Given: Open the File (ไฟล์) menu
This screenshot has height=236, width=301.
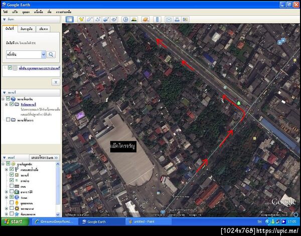Looking at the screenshot, I should 6,12.
